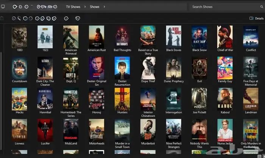
Task: Select the 'Interrogation' title label
Action: (174, 113)
